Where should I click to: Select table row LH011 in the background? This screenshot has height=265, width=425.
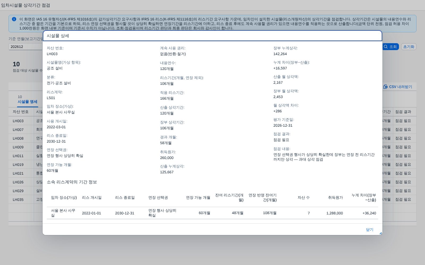18,156
